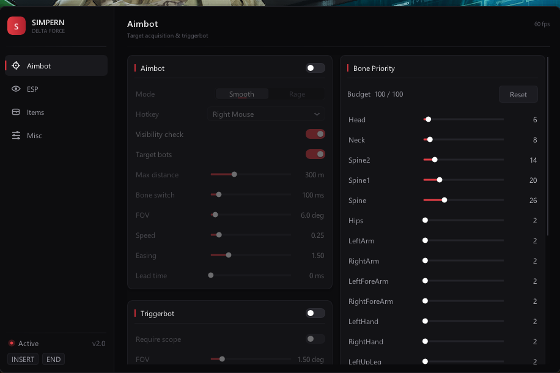Screen dimensions: 560x373
Task: Click the red SIMPERN logo icon
Action: click(17, 26)
